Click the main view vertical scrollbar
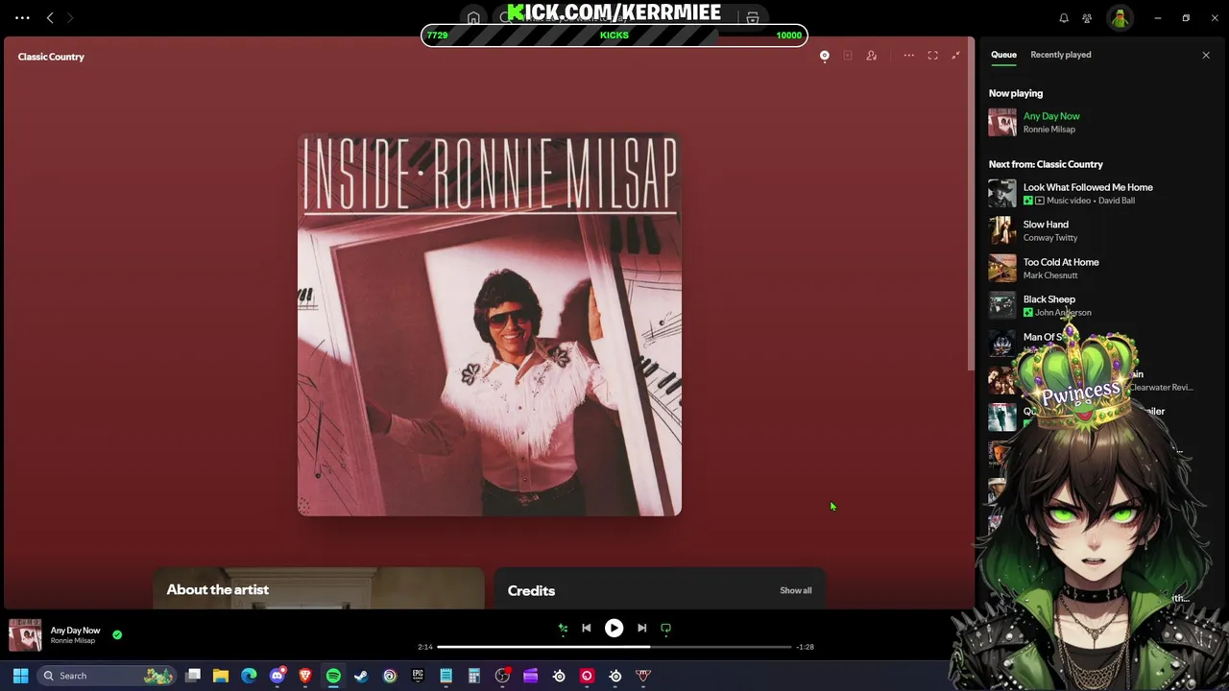This screenshot has width=1229, height=691. click(971, 203)
